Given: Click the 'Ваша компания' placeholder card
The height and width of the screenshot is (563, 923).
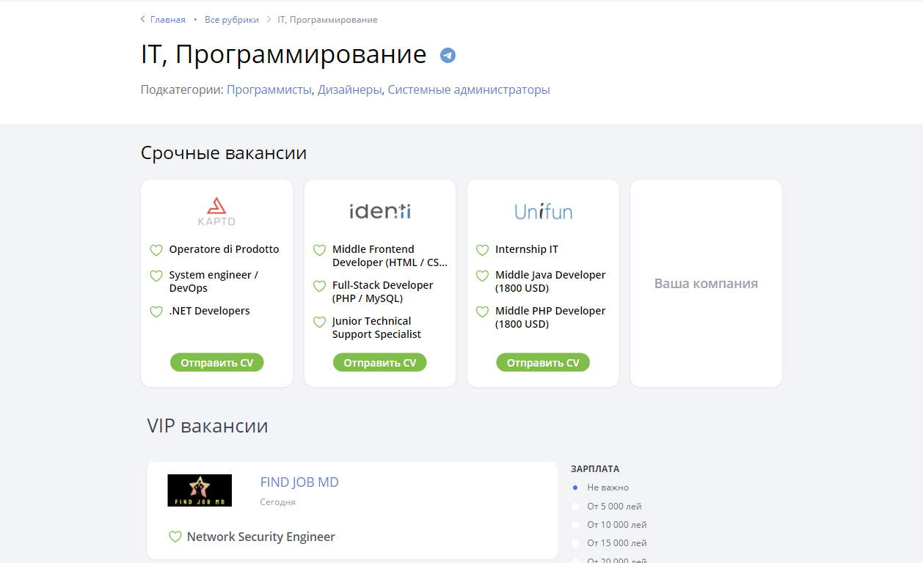Looking at the screenshot, I should click(706, 284).
